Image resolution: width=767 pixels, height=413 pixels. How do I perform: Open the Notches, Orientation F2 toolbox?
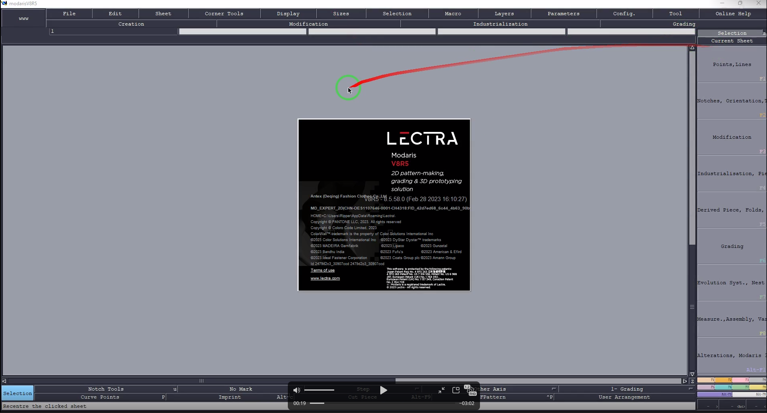click(x=732, y=101)
